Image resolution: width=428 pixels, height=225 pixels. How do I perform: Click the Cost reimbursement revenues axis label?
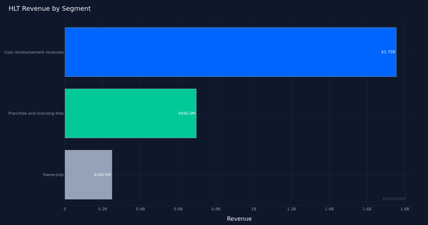(x=34, y=52)
